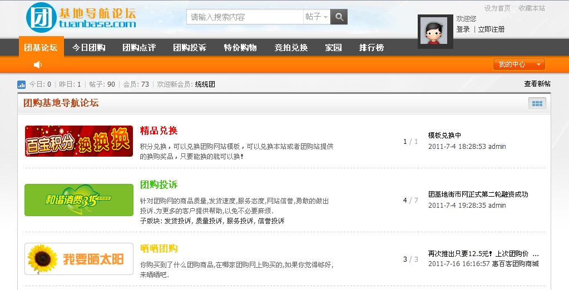Viewport: 569px width, 290px height.
Task: Click the magnifier search button
Action: pos(339,17)
